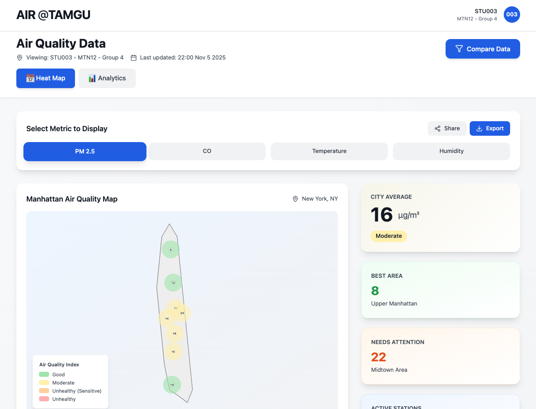Select the CO metric option
This screenshot has height=409, width=536.
tap(207, 151)
